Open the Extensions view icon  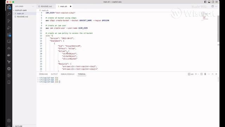(9, 35)
